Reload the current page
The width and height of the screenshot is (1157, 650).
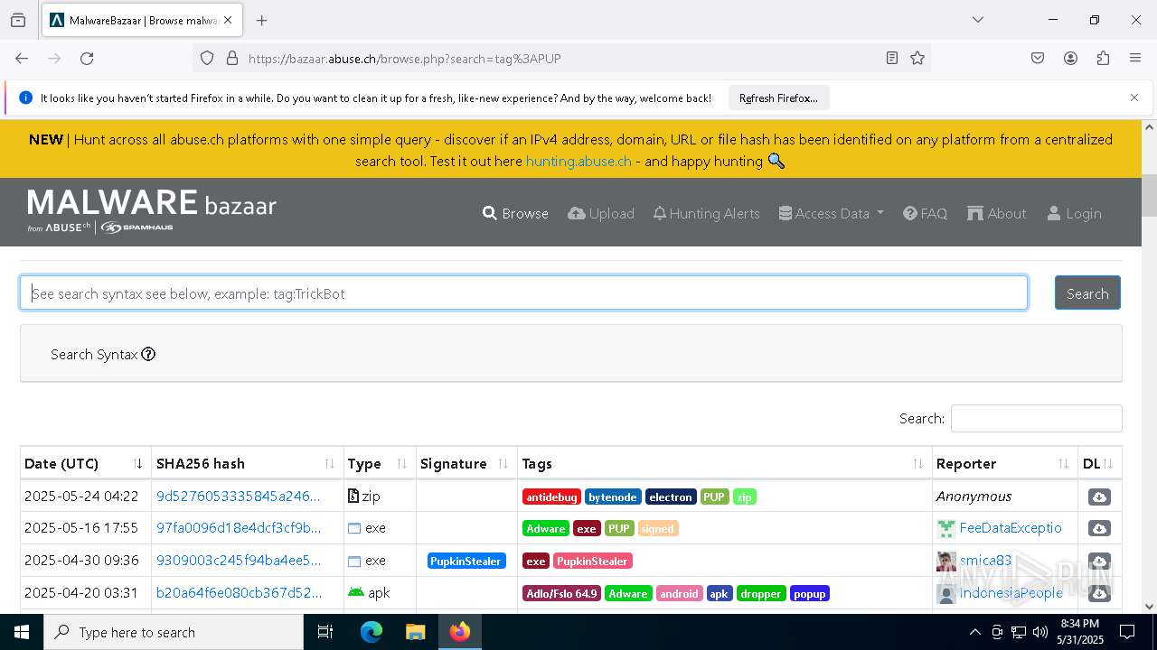(87, 58)
